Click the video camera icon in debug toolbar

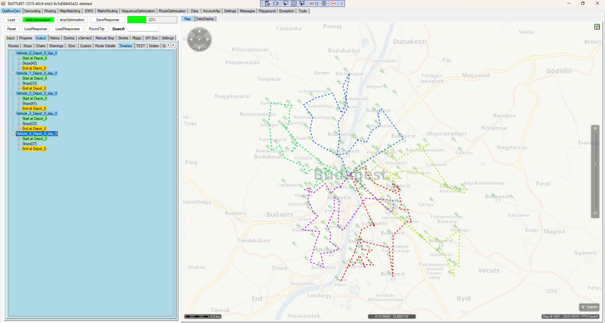(x=276, y=3)
